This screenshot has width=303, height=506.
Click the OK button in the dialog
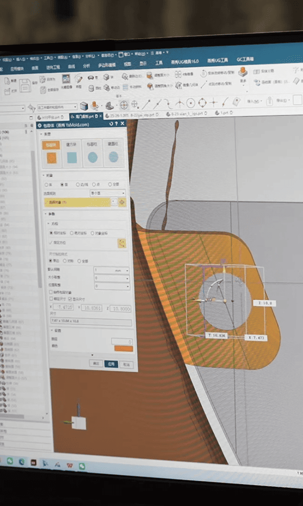coord(95,363)
